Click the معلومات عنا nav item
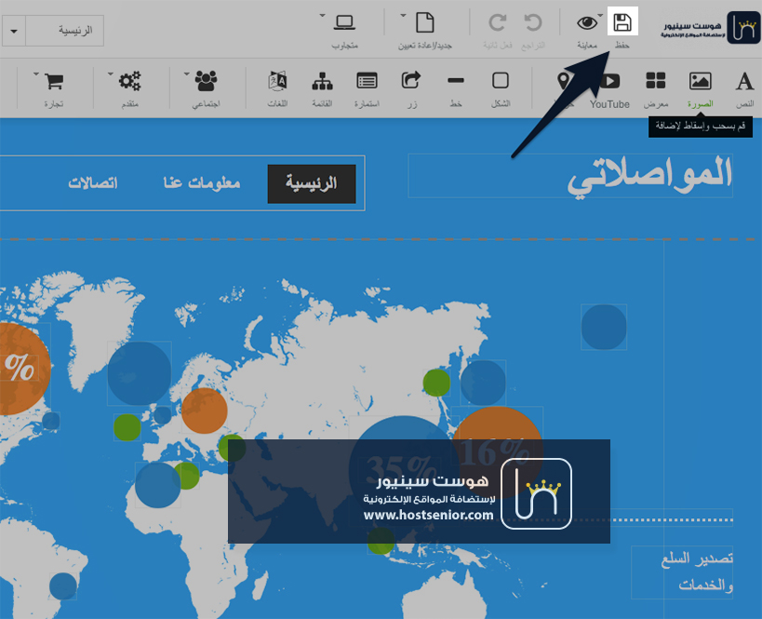762x619 pixels. coord(202,183)
